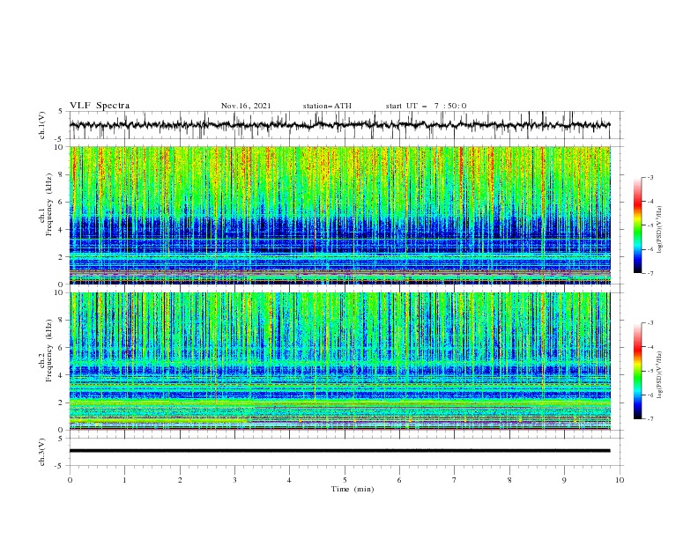Click the time axis tick label '3'

click(234, 480)
